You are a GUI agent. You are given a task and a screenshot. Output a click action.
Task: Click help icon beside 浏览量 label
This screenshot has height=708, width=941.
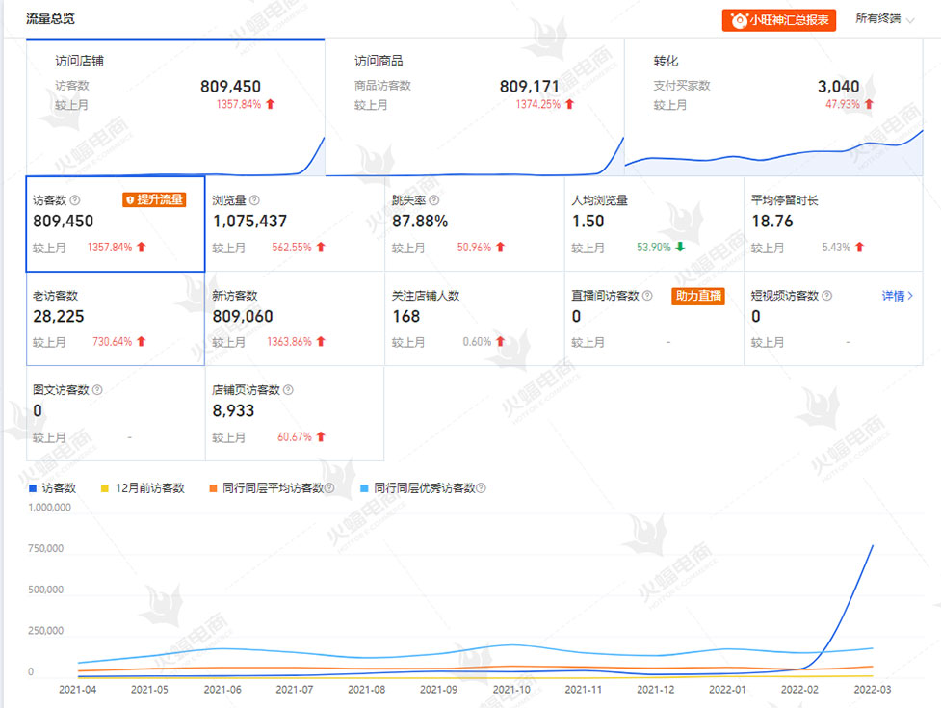click(254, 200)
